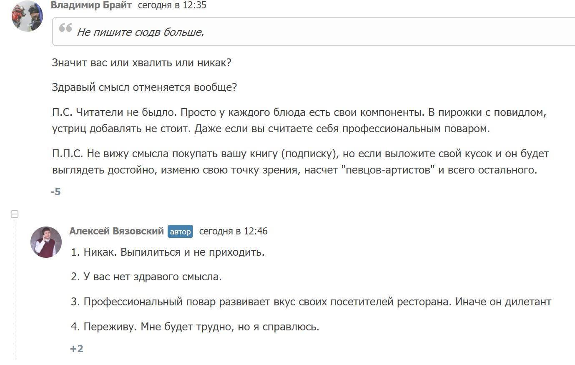Click reply line starting "3. Профессиональный повар"
The height and width of the screenshot is (365, 575).
click(x=311, y=302)
